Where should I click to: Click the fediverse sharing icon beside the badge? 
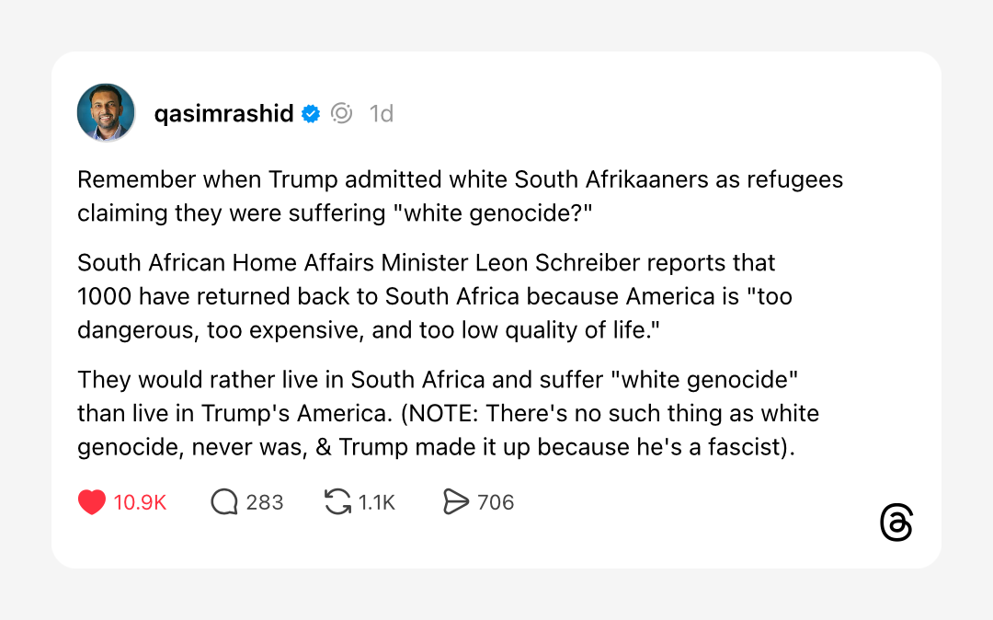pyautogui.click(x=341, y=114)
